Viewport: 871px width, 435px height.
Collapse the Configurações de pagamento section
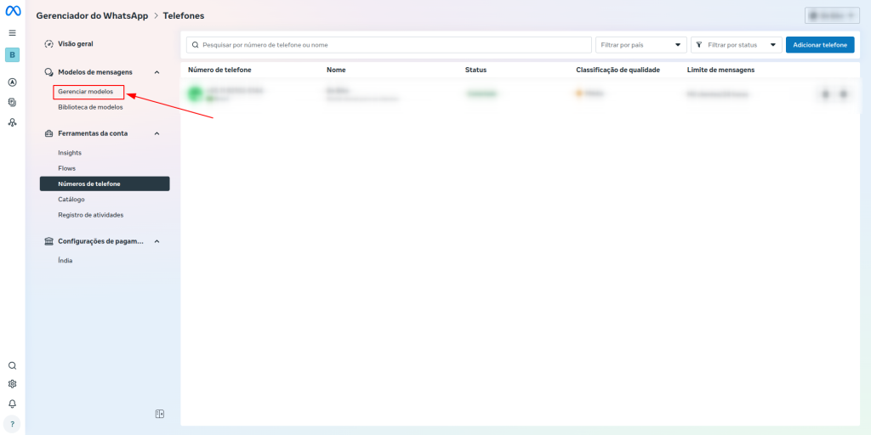coord(157,241)
